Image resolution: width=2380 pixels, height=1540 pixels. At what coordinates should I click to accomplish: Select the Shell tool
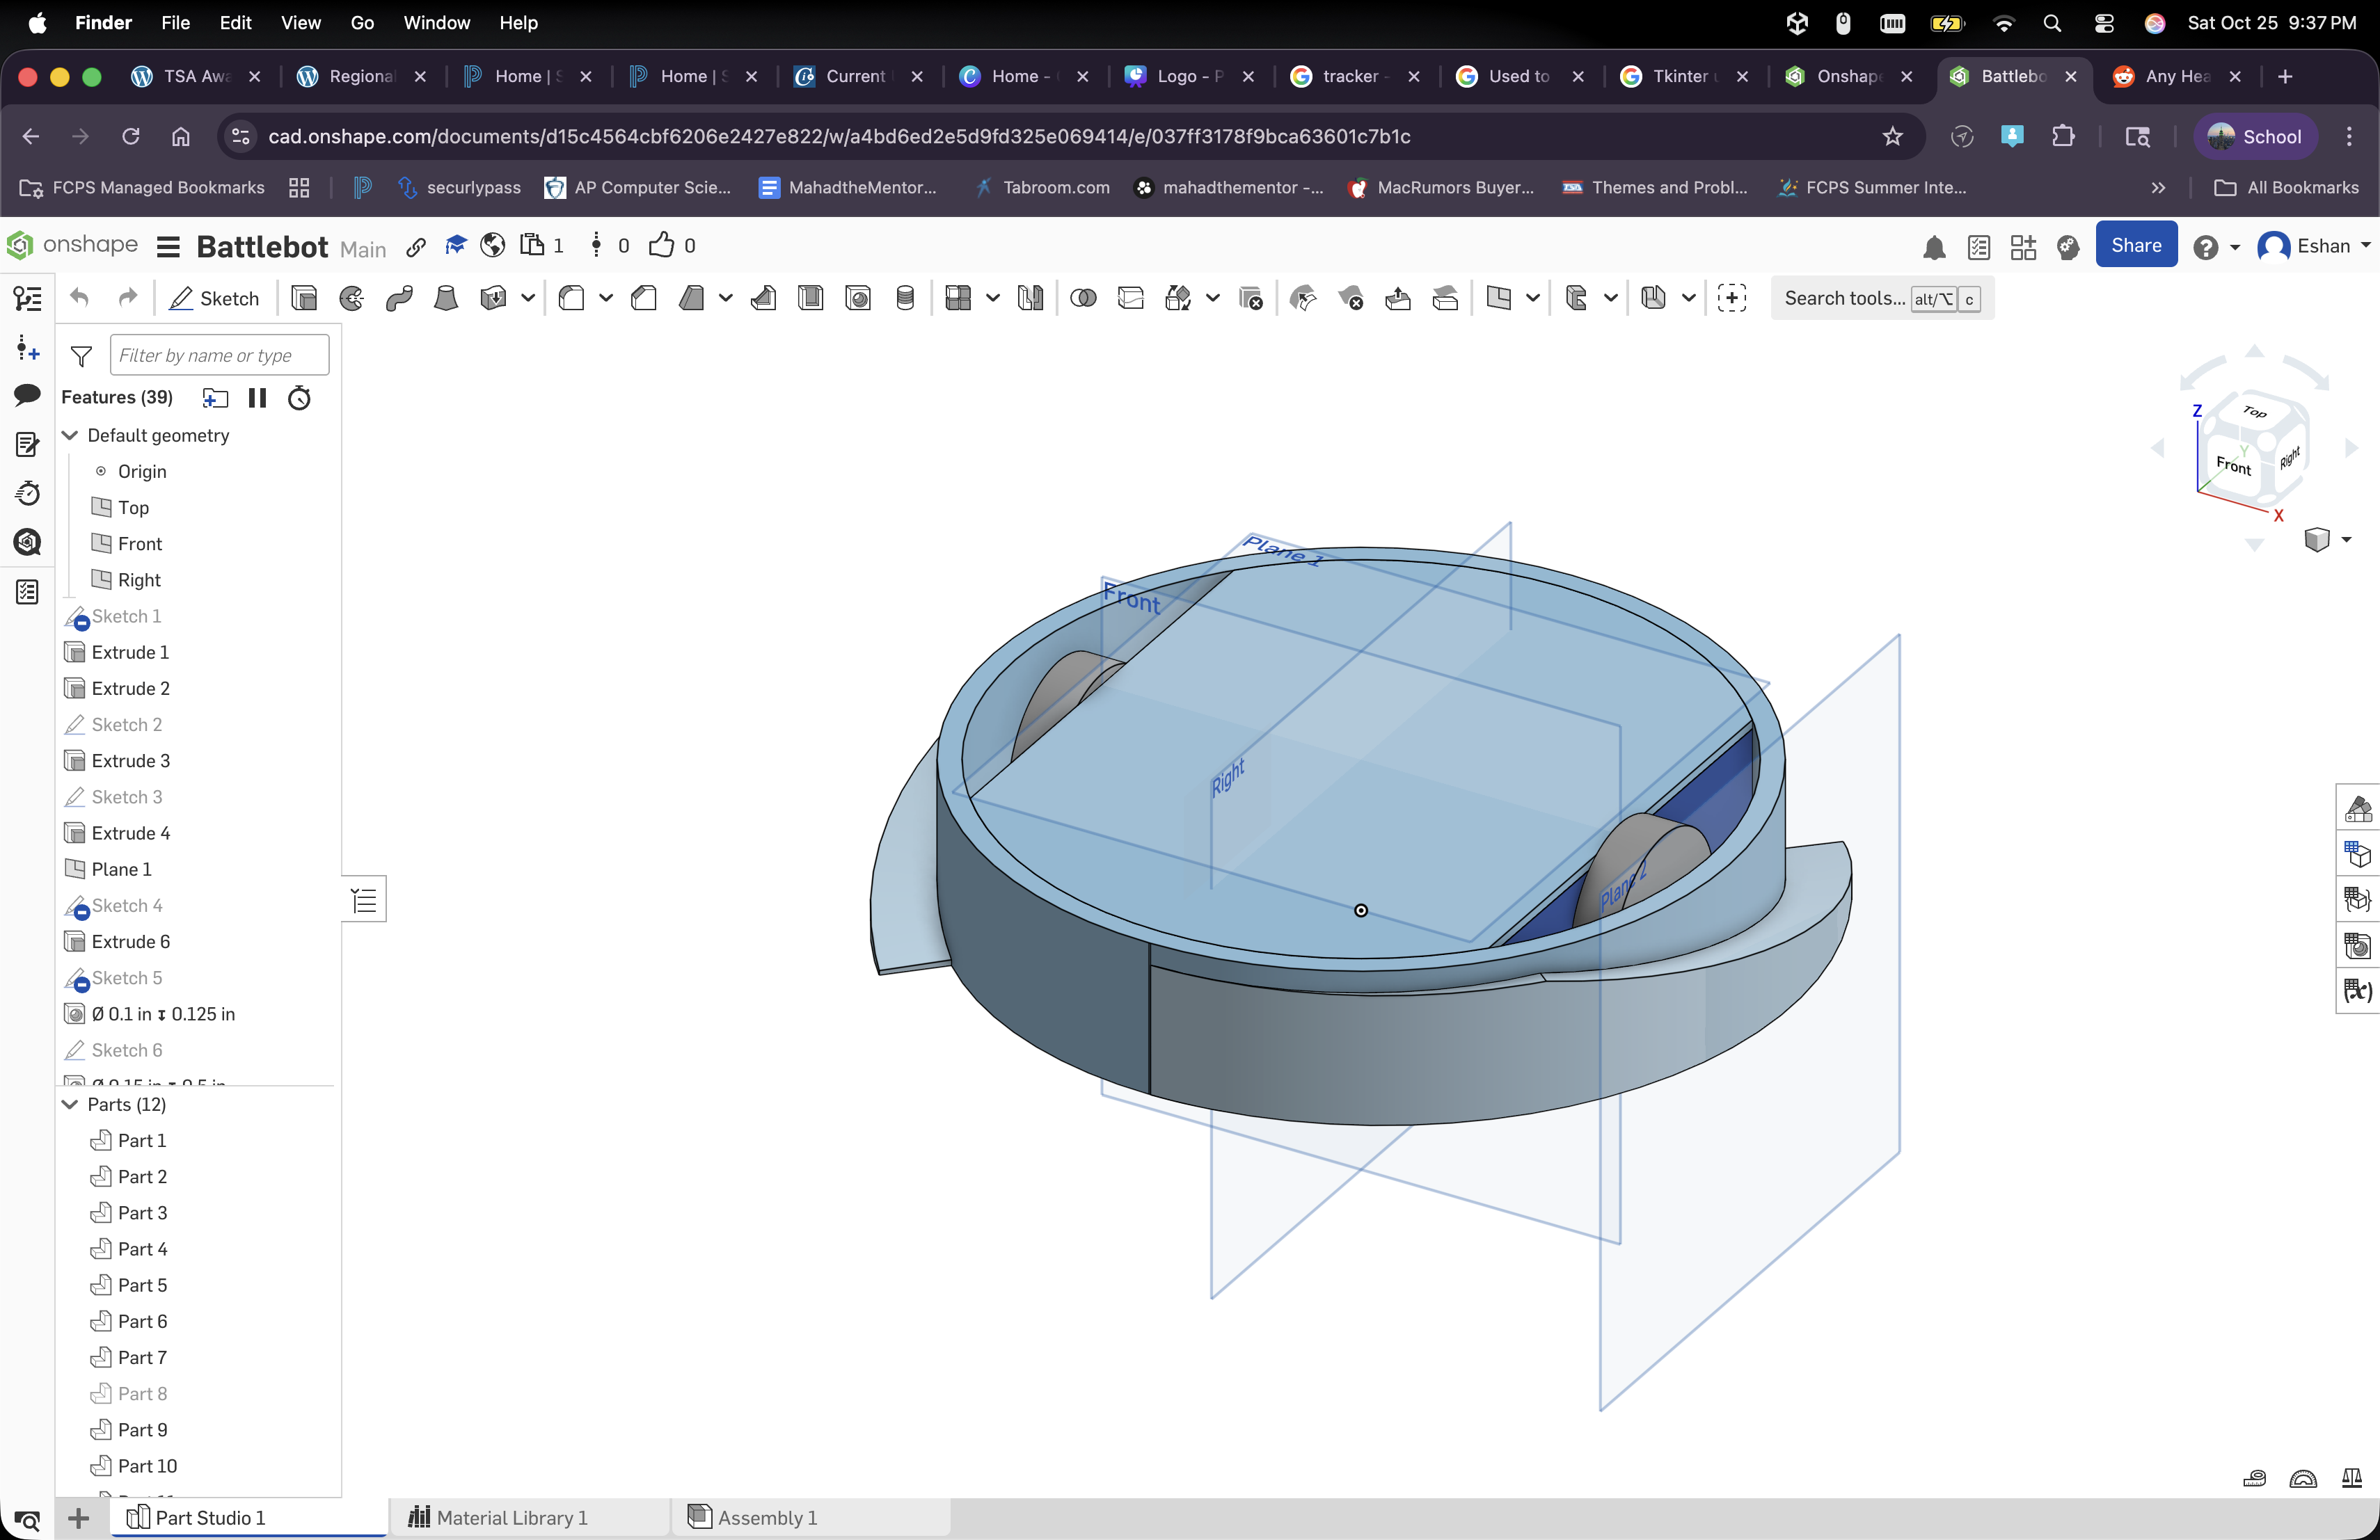click(x=811, y=298)
